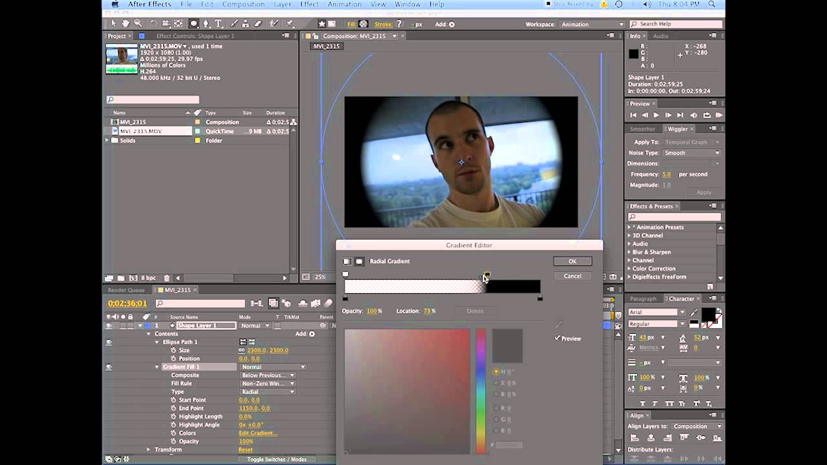Open the Animation menu
The image size is (827, 465).
(x=344, y=5)
